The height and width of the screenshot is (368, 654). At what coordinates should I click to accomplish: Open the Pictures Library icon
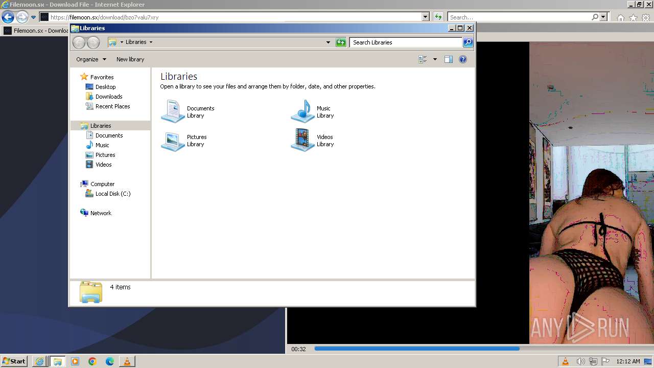coord(173,141)
